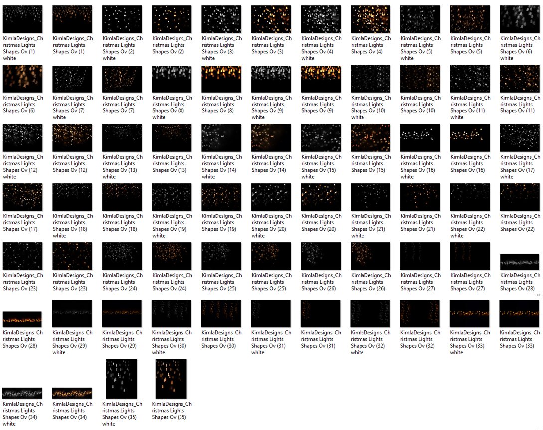Image resolution: width=543 pixels, height=430 pixels.
Task: Select the Shapes Ov (33) white thumbnail
Action: click(470, 314)
